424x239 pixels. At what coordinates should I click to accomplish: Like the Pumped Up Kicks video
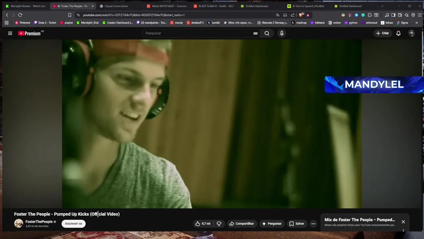click(203, 224)
